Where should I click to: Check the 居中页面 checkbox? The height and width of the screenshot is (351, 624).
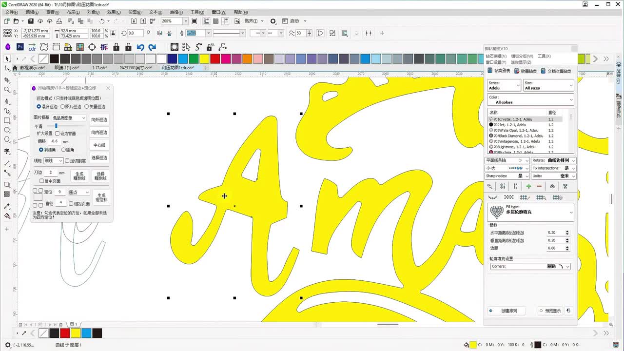coord(42,181)
